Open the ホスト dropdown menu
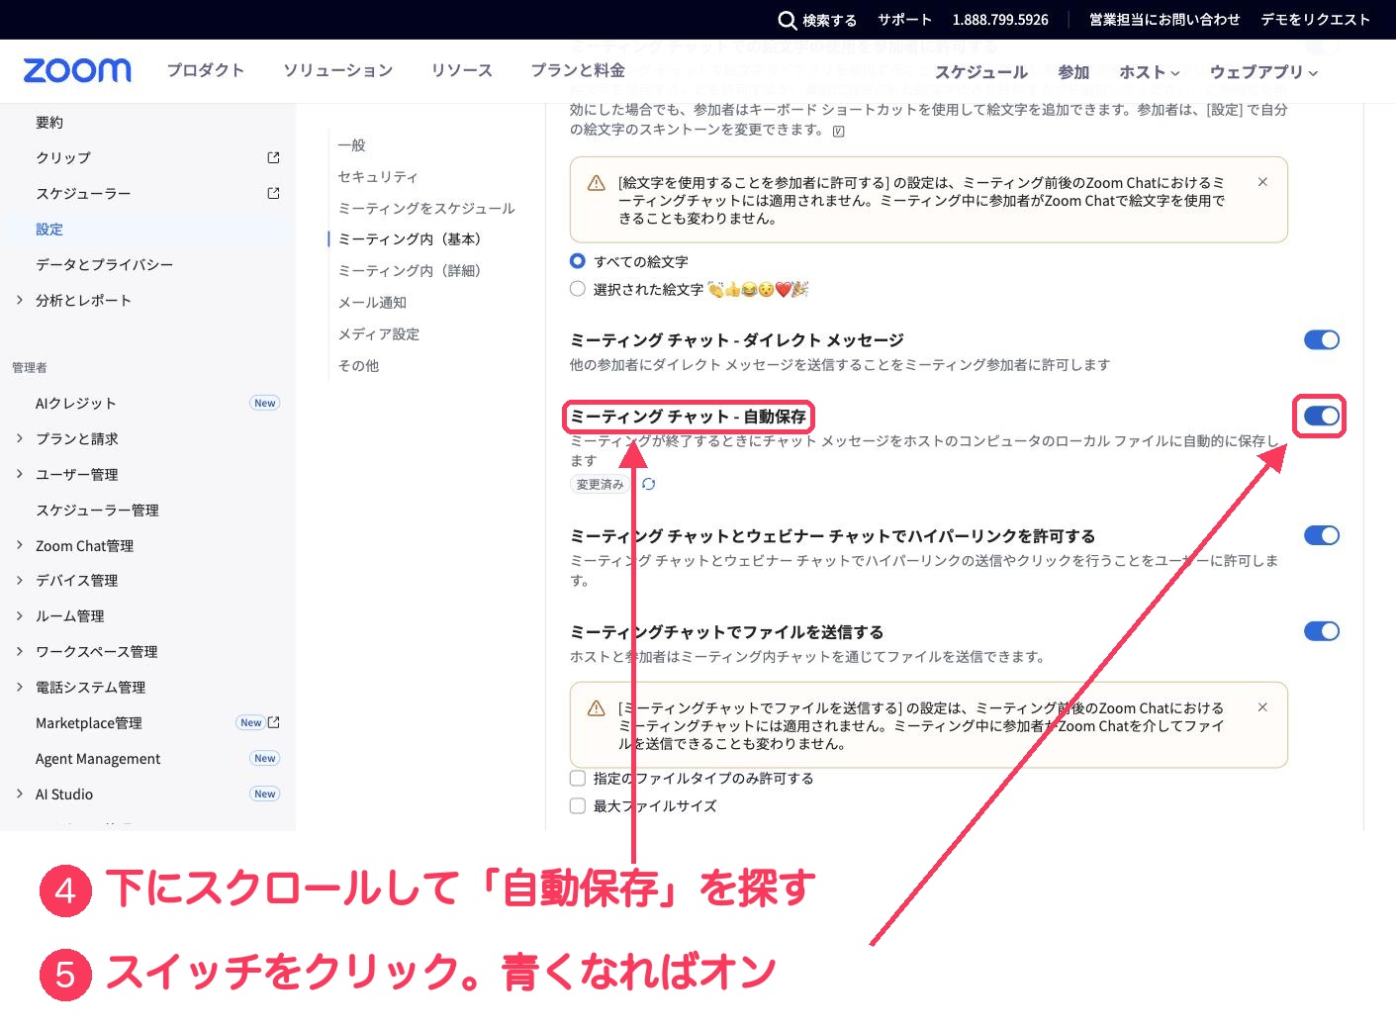This screenshot has width=1396, height=1029. click(1150, 72)
